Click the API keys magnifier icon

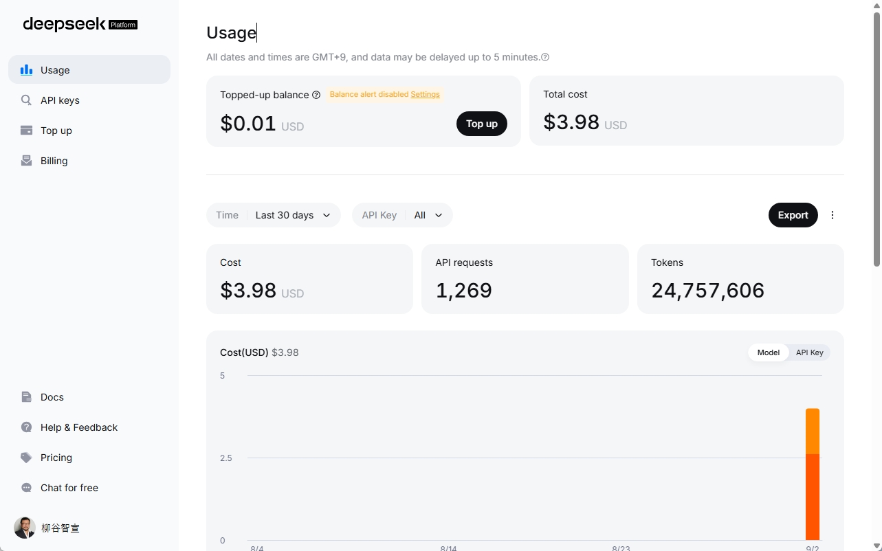pyautogui.click(x=26, y=100)
